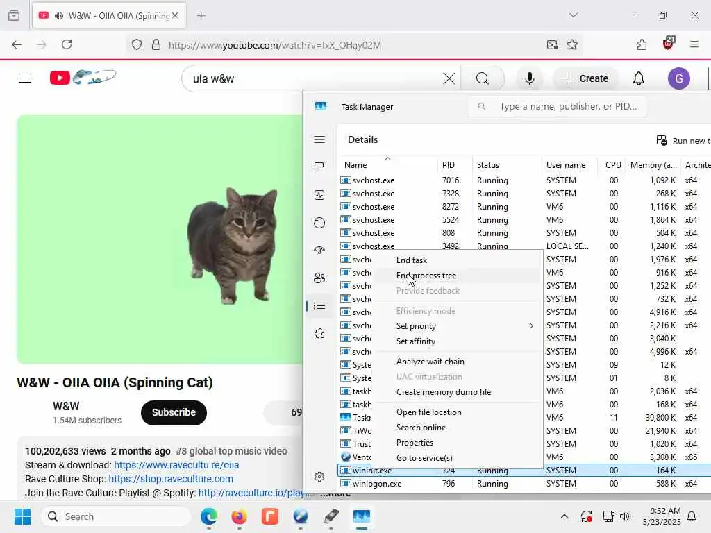Open a new Firefox tab

(201, 16)
